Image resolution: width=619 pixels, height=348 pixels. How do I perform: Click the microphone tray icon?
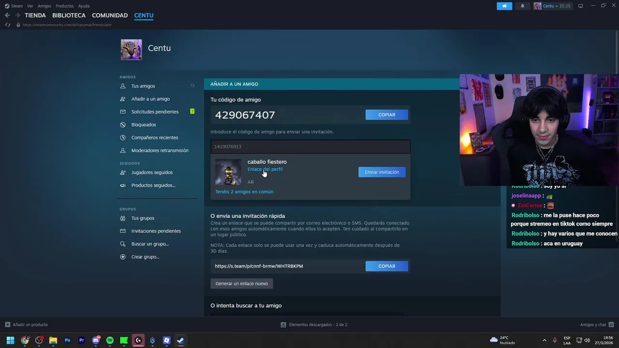pos(555,340)
